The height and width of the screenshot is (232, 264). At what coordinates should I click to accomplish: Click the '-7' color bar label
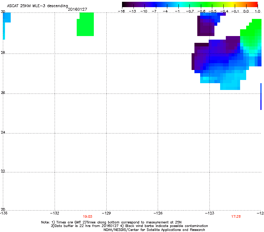click(x=155, y=11)
